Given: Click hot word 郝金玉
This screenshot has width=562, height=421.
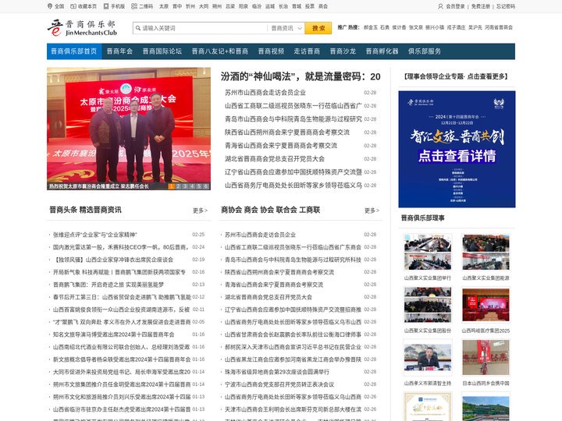Looking at the screenshot, I should pos(371,27).
